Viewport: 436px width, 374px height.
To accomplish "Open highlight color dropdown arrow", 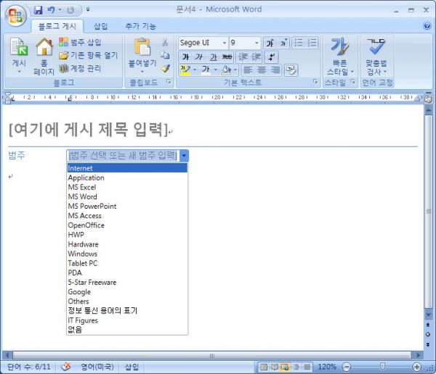I will pos(195,70).
